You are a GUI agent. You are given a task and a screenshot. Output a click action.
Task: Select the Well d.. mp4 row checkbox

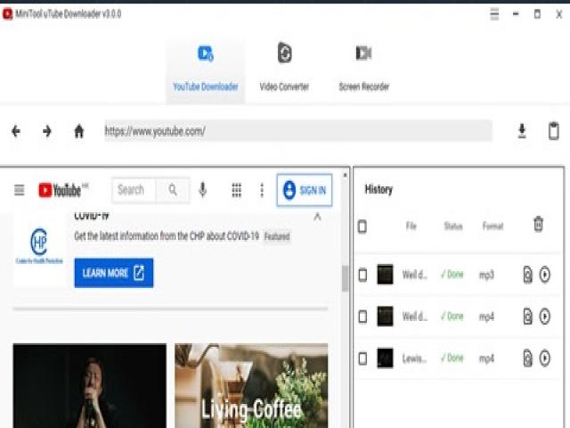(362, 317)
